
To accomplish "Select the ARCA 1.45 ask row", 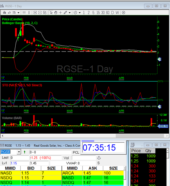I will (x=93, y=173).
